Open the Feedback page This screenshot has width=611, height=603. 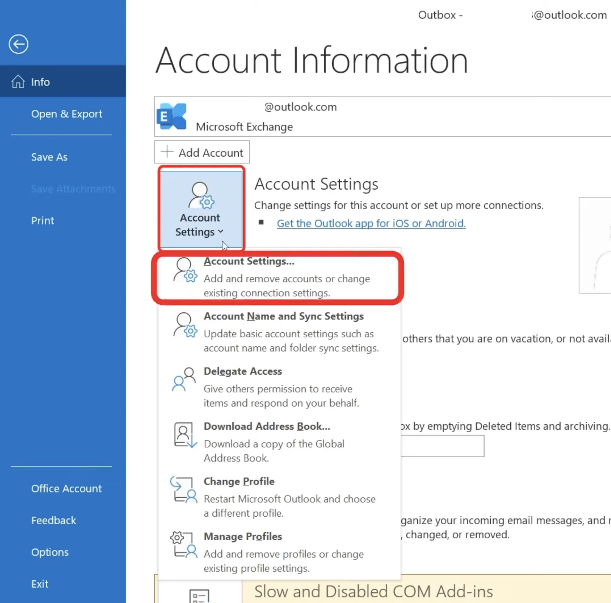point(53,520)
